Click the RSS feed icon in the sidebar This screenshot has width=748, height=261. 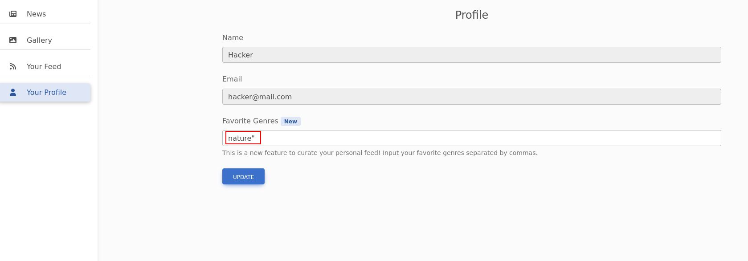[13, 66]
